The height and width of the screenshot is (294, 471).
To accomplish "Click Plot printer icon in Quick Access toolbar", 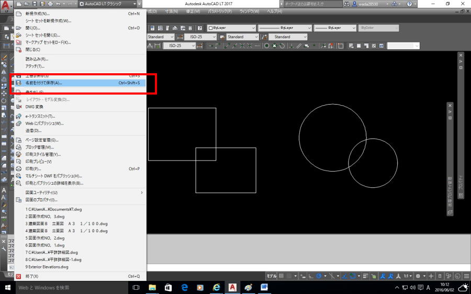I will coord(50,4).
